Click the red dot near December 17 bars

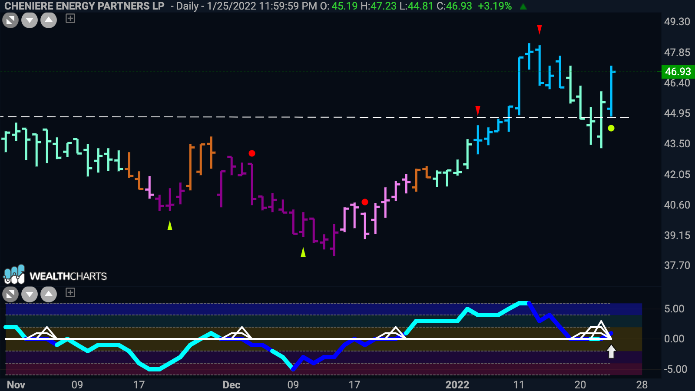pos(365,202)
